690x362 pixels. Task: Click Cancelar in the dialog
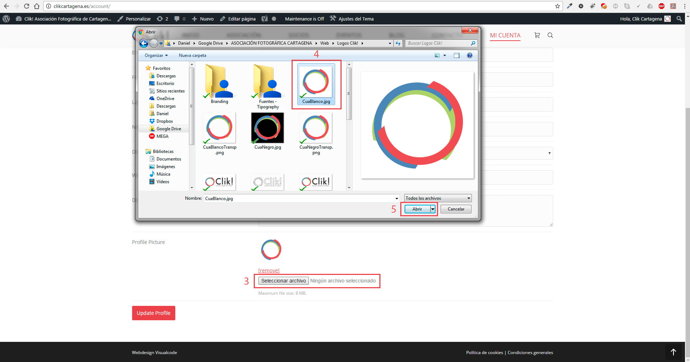[456, 209]
